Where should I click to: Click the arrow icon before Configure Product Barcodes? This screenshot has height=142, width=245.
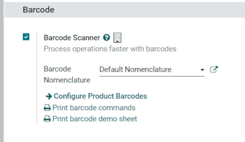[49, 96]
